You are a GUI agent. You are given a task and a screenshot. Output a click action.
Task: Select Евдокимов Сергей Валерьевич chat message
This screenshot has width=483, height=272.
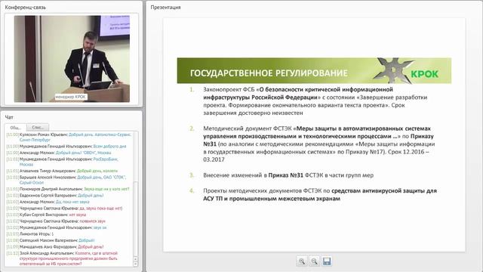pos(55,195)
